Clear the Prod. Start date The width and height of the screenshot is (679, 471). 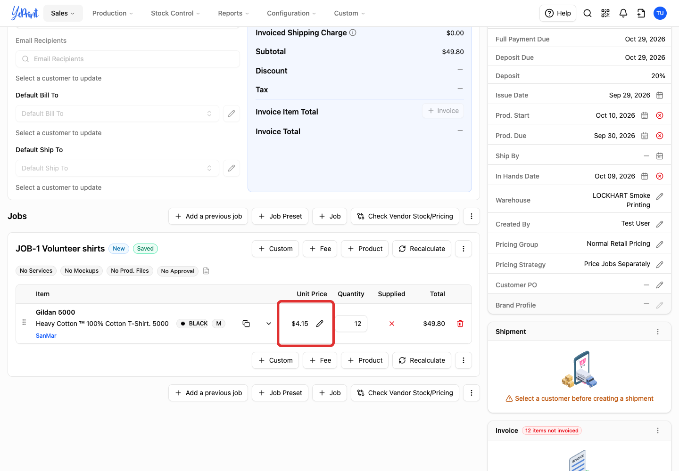pyautogui.click(x=660, y=115)
